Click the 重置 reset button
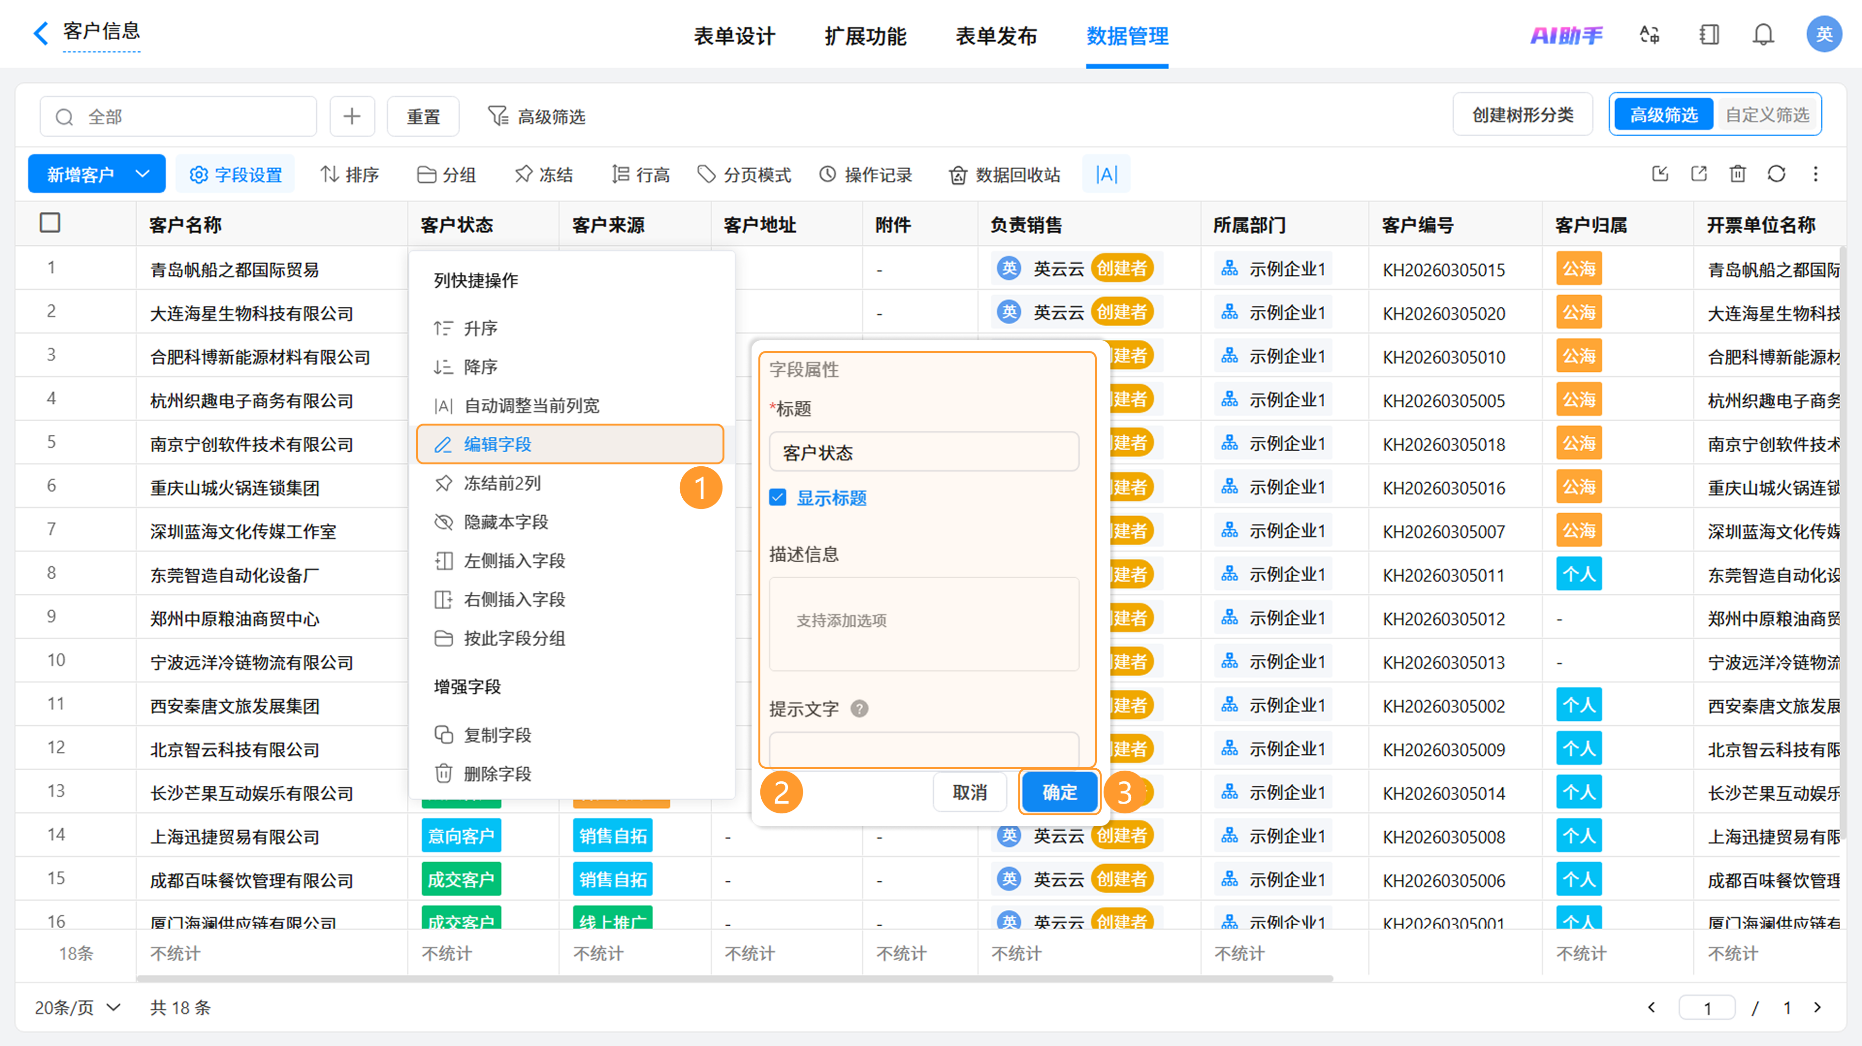 pos(423,116)
